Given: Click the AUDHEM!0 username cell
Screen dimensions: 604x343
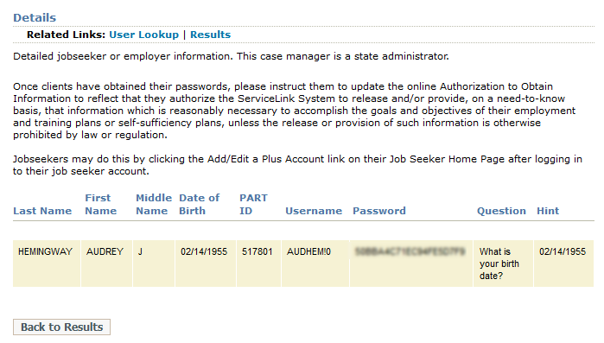Looking at the screenshot, I should 315,264.
